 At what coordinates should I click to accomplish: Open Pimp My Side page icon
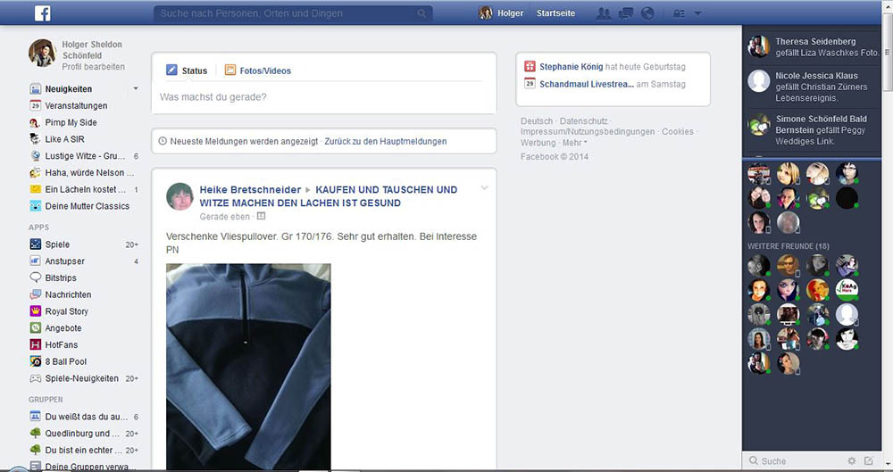point(36,122)
